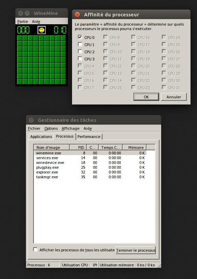Sort by the Mémoire column header
Image resolution: width=197 pixels, height=279 pixels.
click(x=135, y=147)
